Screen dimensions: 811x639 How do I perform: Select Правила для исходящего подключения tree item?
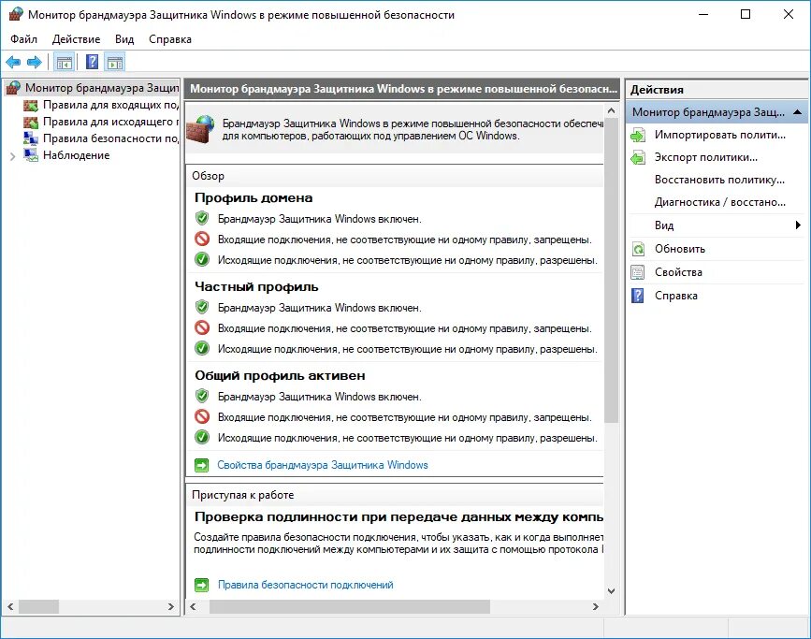click(110, 122)
